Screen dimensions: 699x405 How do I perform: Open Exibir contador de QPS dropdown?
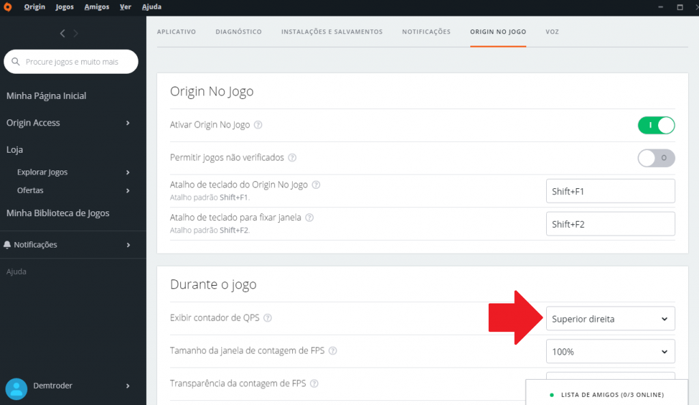[610, 318]
